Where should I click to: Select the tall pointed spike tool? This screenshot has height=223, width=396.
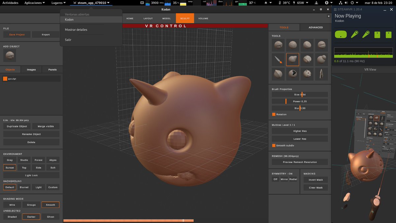click(x=321, y=74)
